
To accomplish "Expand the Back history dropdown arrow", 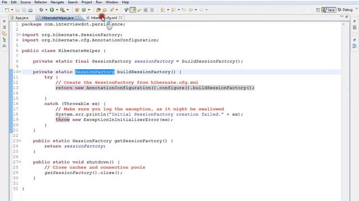I will [x=196, y=10].
